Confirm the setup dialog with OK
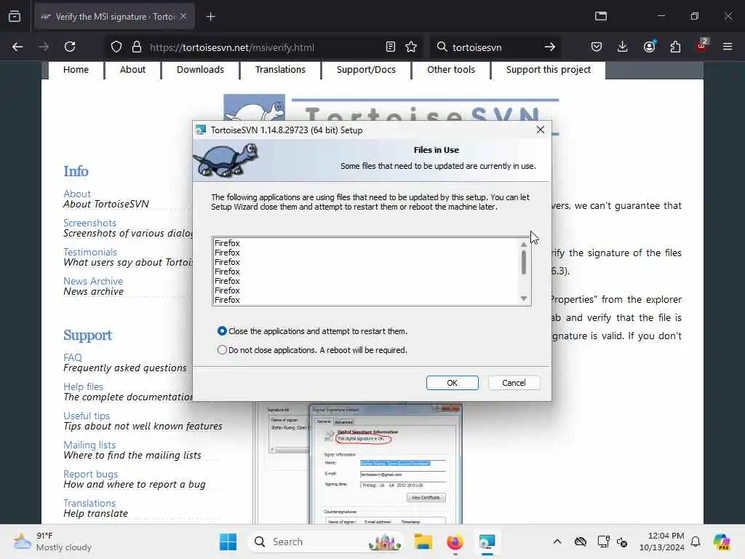 pos(453,383)
